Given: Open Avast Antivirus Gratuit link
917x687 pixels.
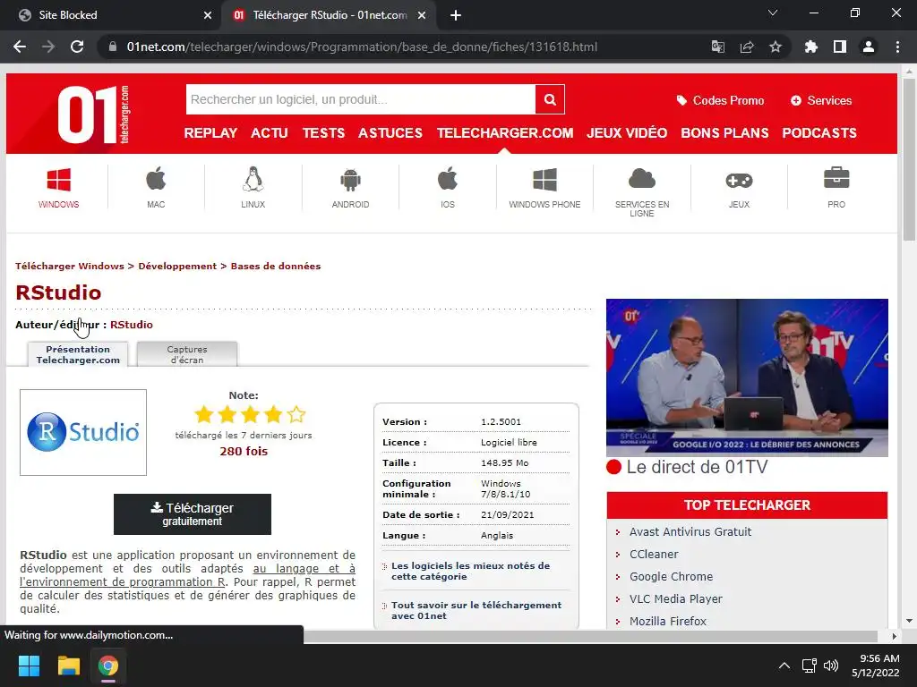Looking at the screenshot, I should pyautogui.click(x=690, y=532).
